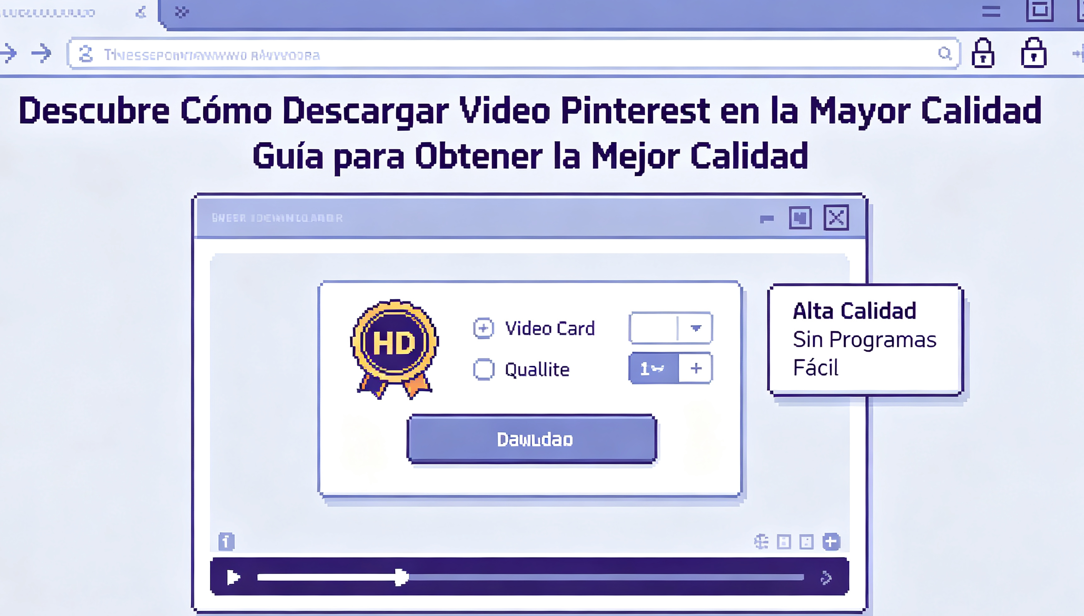Click the info icon above the player bar
The width and height of the screenshot is (1084, 616).
[226, 542]
